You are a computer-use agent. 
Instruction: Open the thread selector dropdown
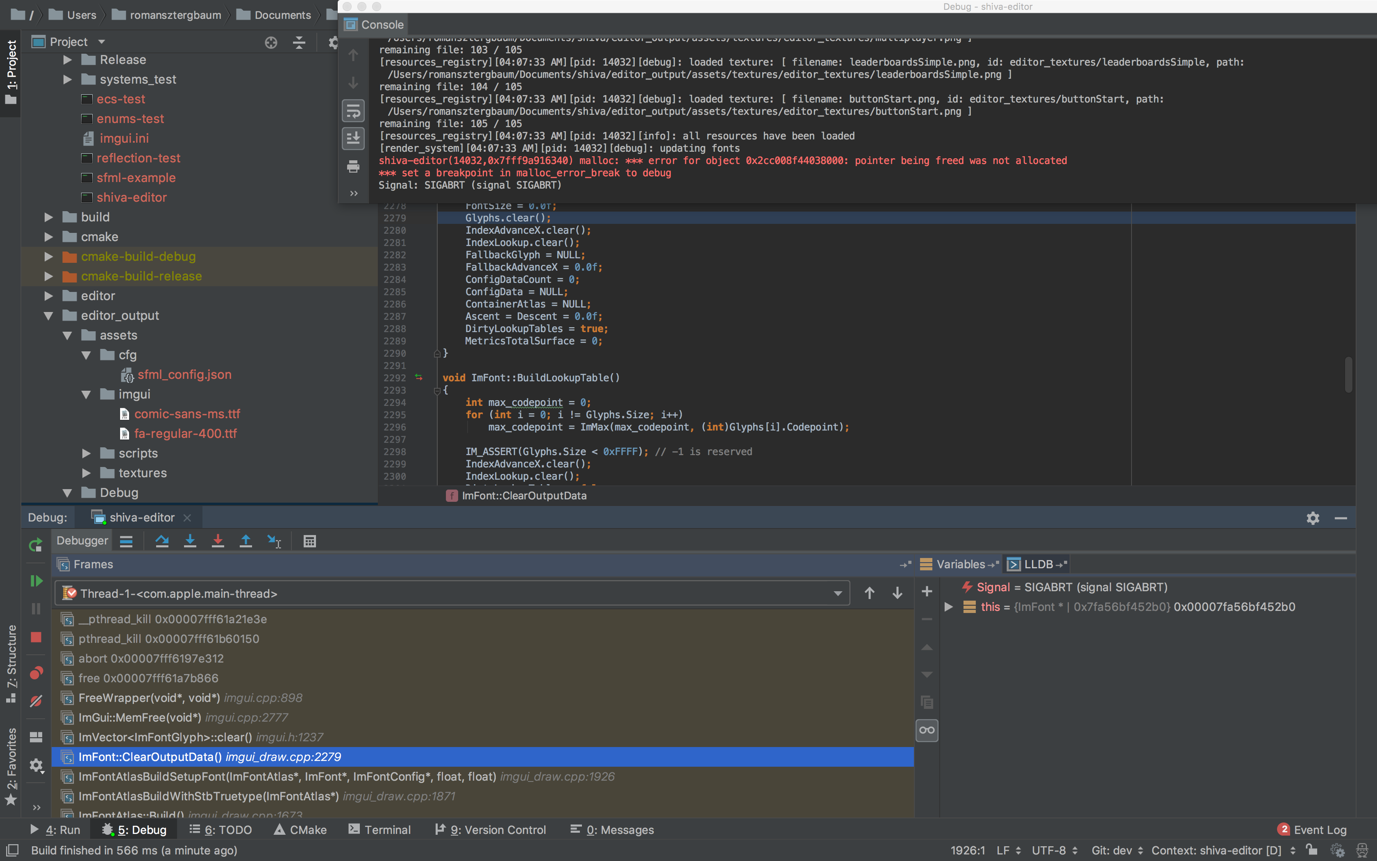(837, 593)
